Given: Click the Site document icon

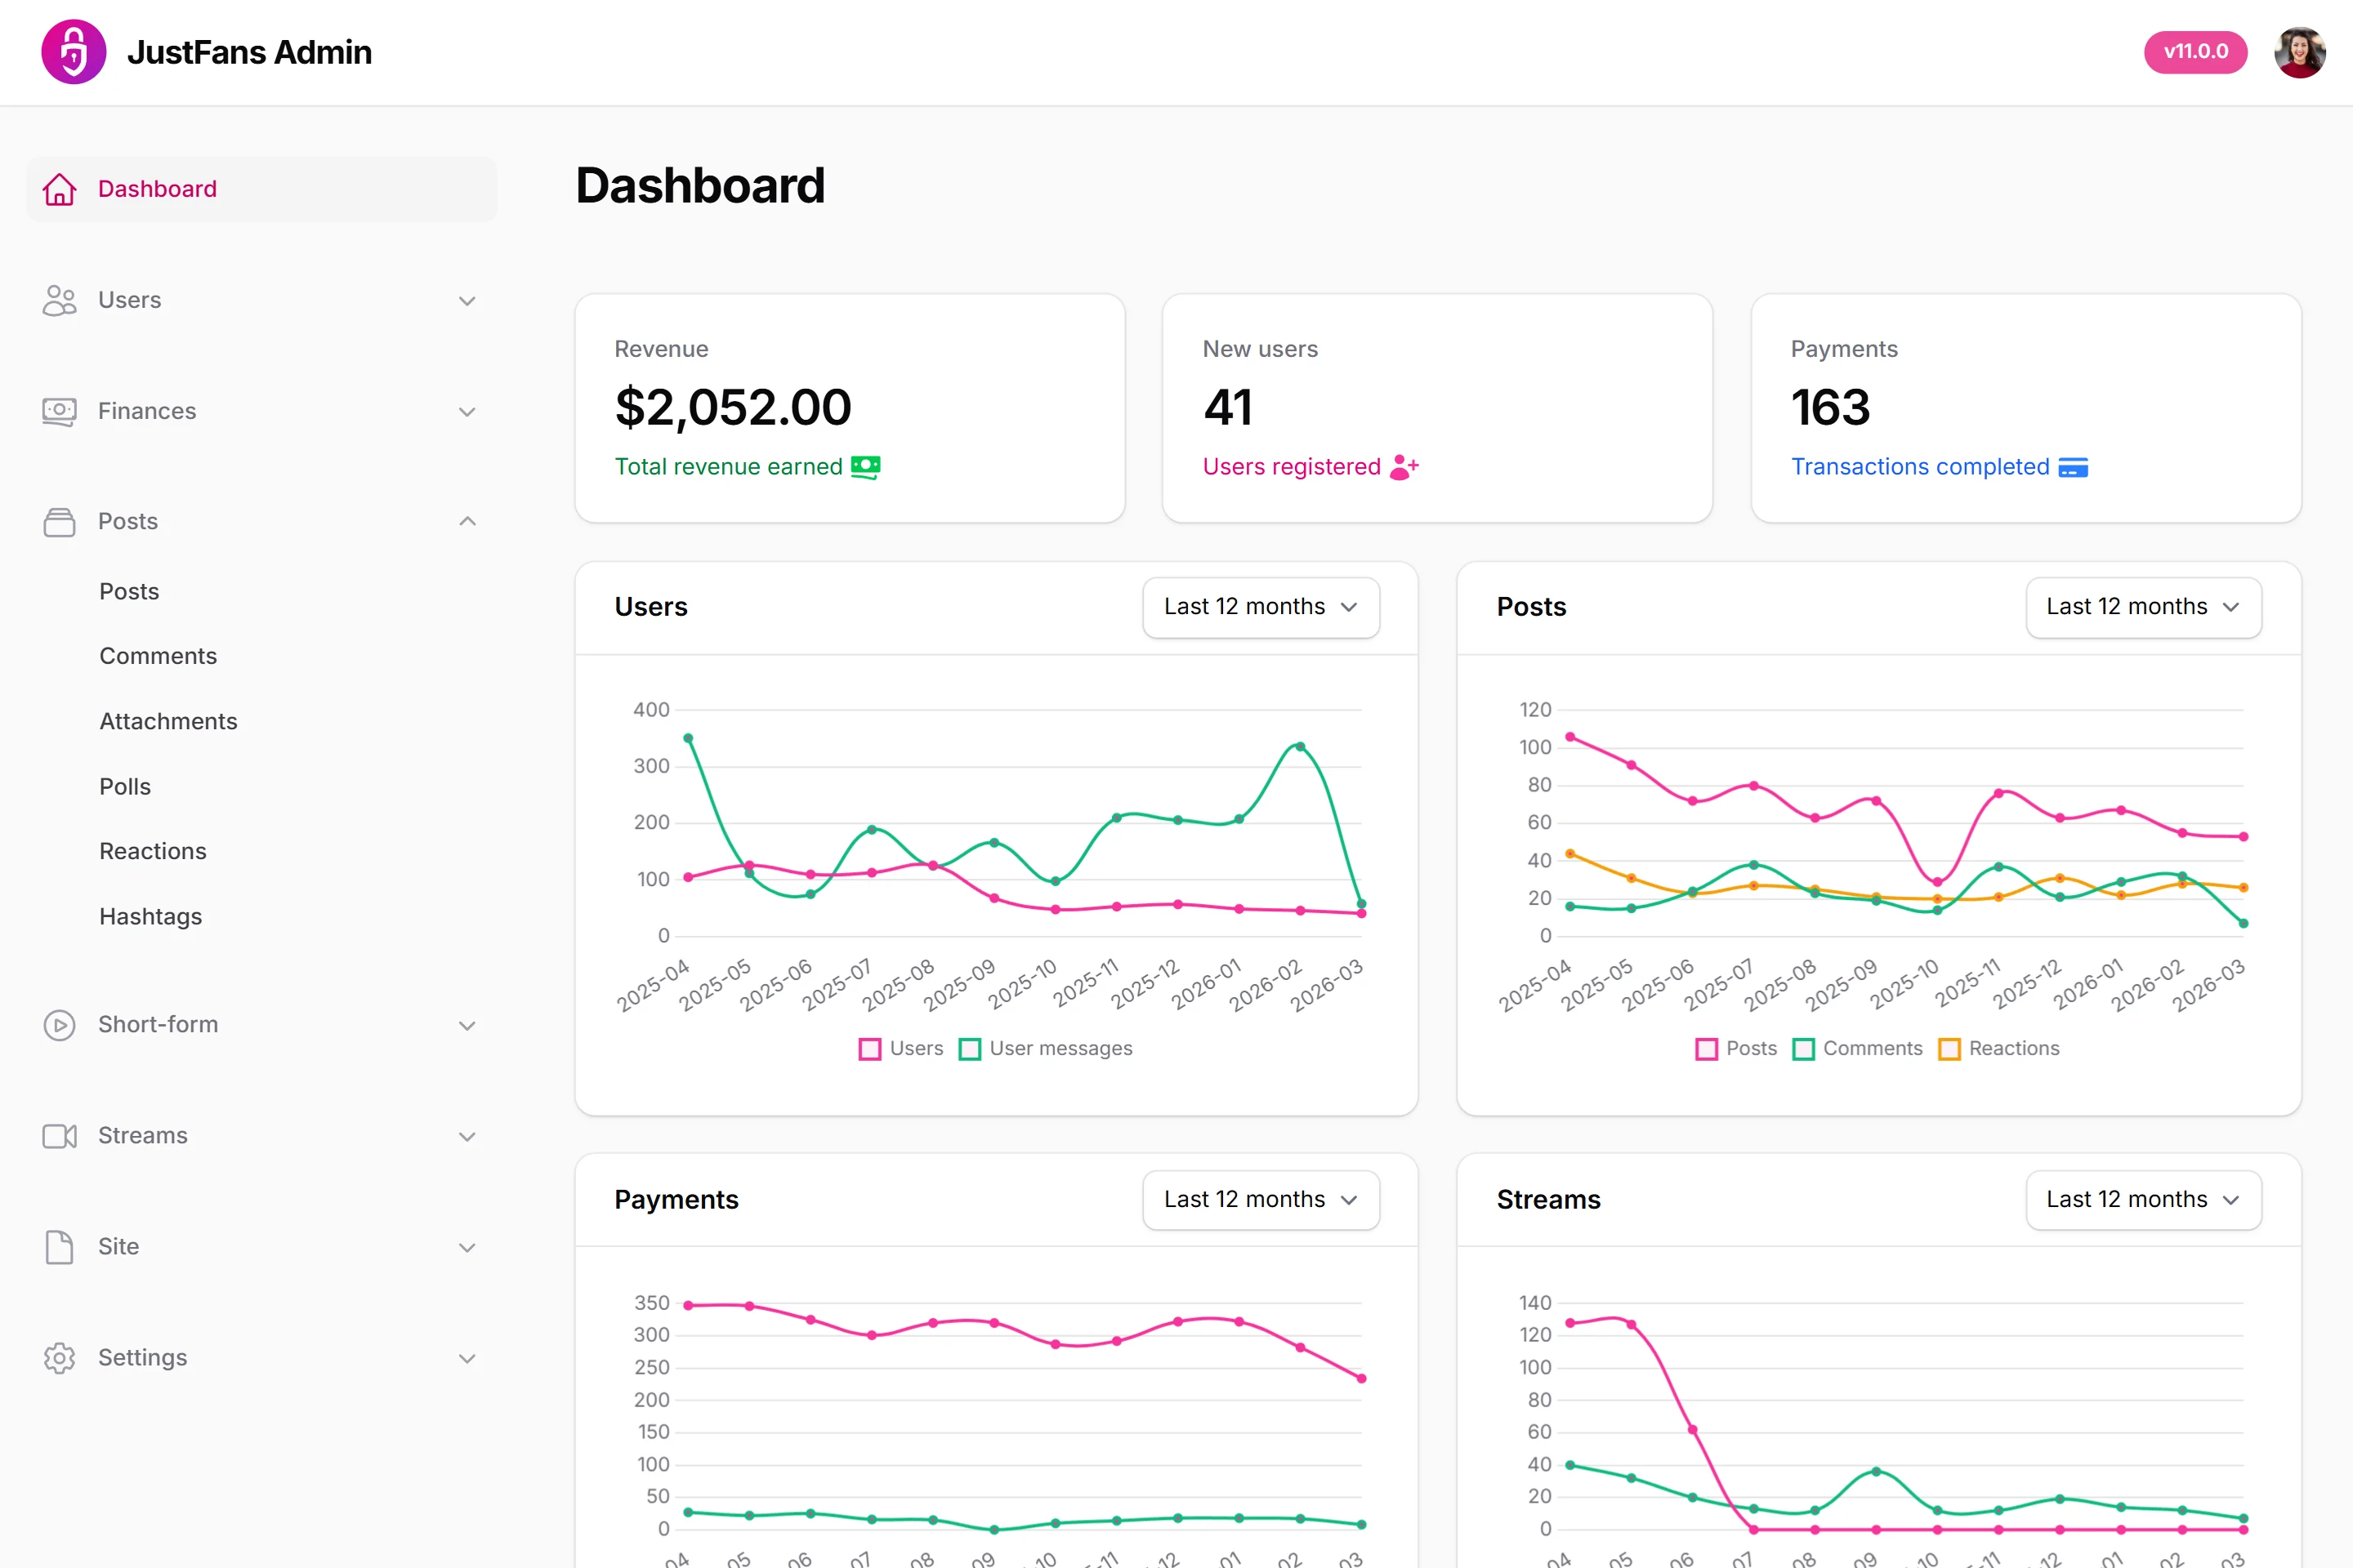Looking at the screenshot, I should pyautogui.click(x=59, y=1247).
